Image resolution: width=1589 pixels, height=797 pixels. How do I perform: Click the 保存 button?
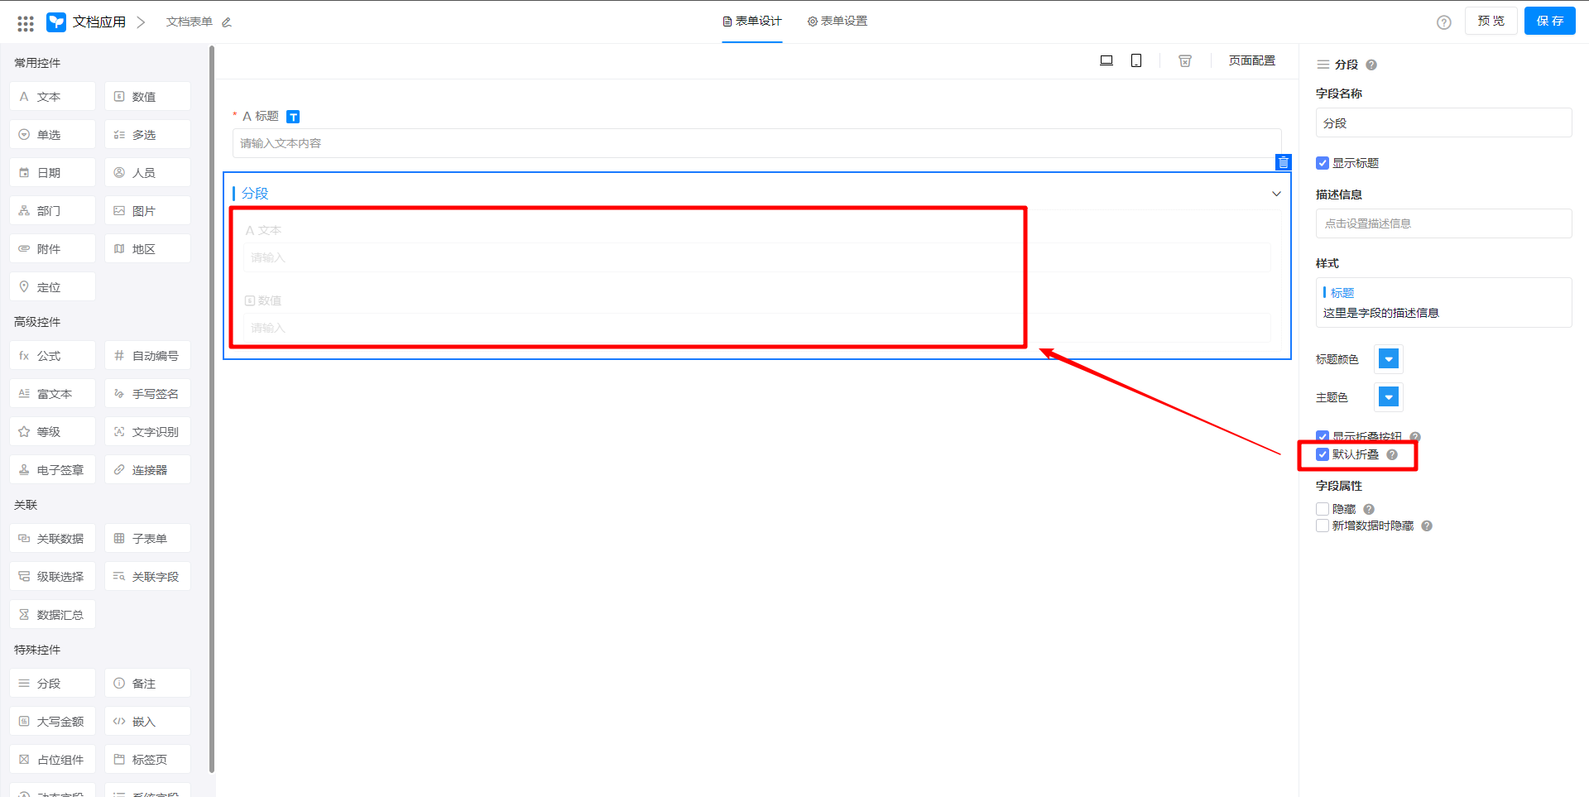click(1549, 22)
